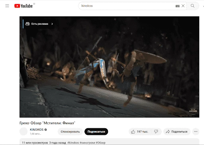This screenshot has width=204, height=145.
Task: Click the video title 'Грехо-Обзор "Мстители: Финал"'
Action: click(x=47, y=123)
